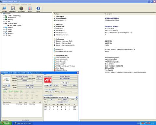Click the 'Not Capable' DCH/UWD value
The image size is (156, 125).
109,70
